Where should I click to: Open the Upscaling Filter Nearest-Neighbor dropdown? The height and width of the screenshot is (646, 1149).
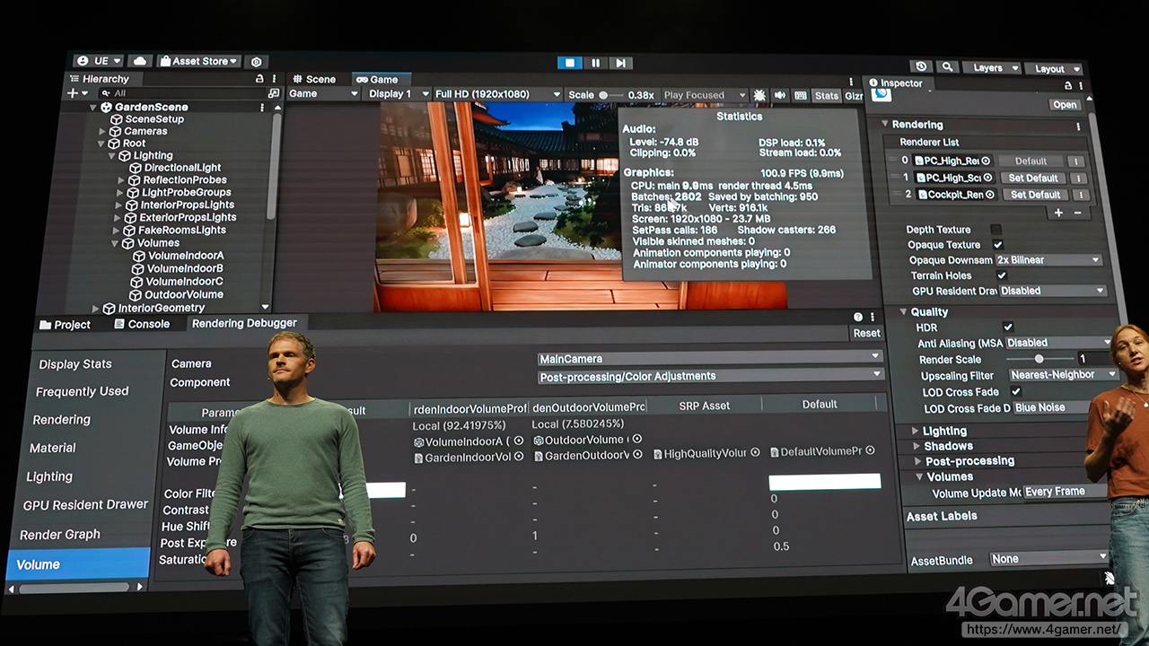[x=1063, y=375]
